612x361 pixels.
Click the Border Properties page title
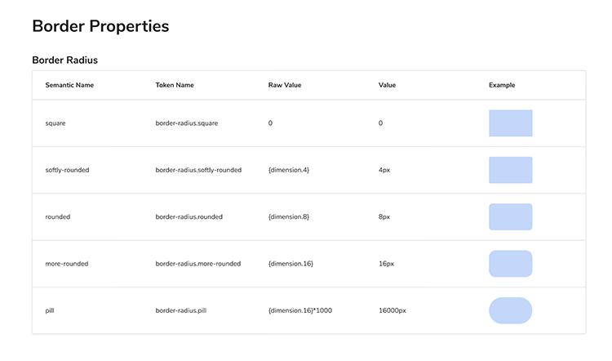100,25
